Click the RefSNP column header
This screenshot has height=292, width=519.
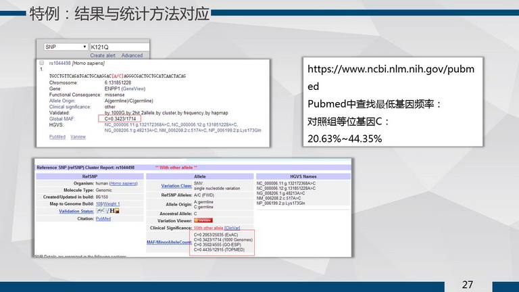[x=90, y=176]
